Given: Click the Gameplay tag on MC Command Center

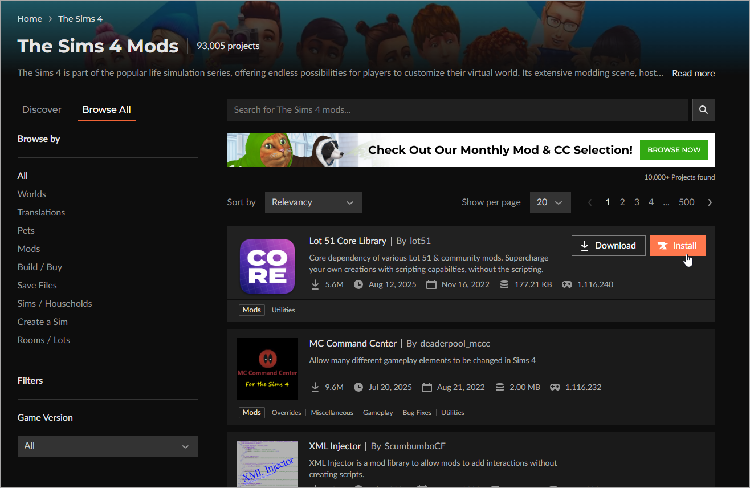Looking at the screenshot, I should (378, 413).
